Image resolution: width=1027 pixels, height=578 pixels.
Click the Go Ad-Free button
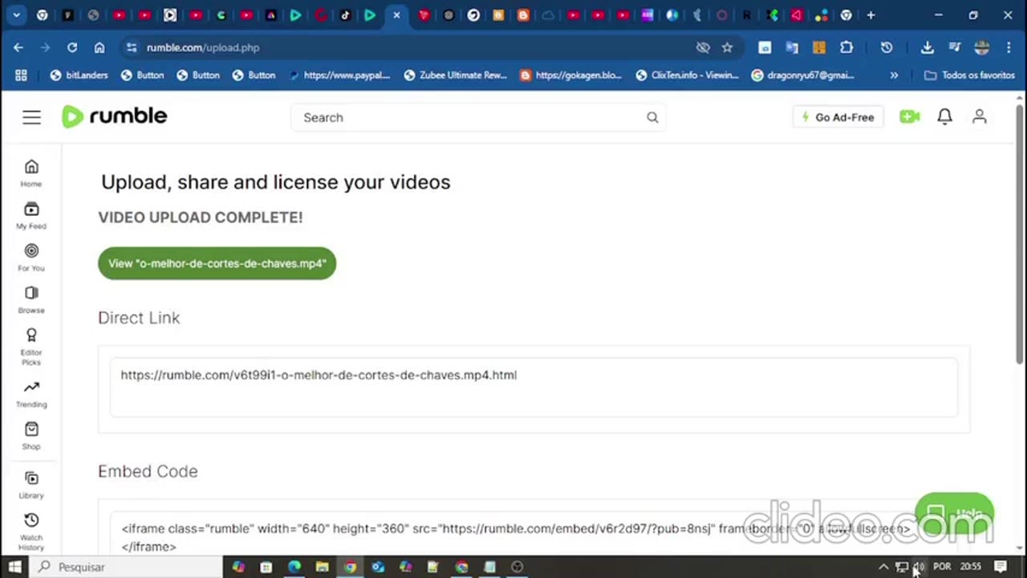click(x=838, y=117)
